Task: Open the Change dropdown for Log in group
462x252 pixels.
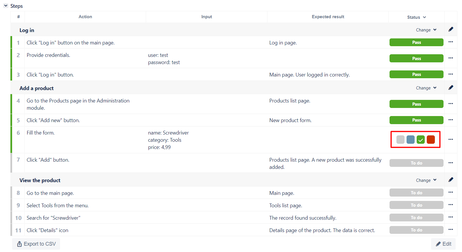Action: tap(426, 30)
